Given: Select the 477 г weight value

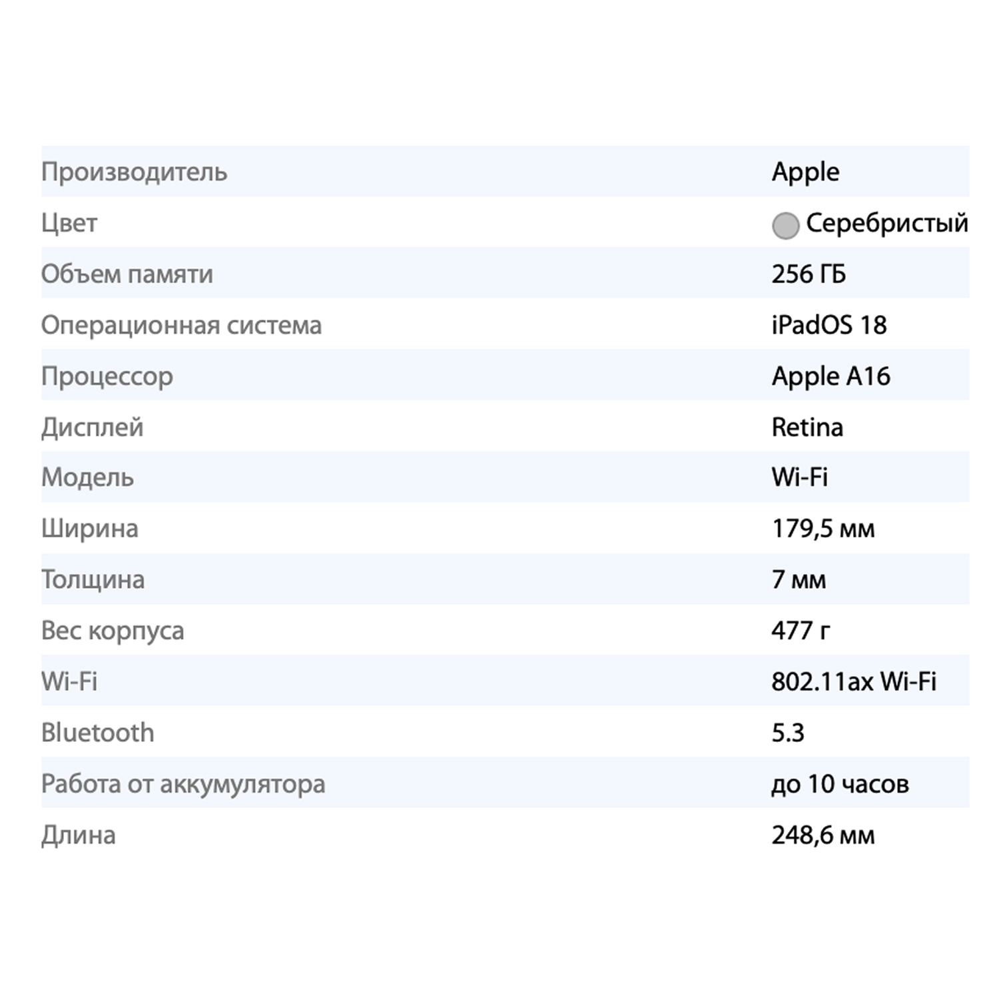Looking at the screenshot, I should [801, 630].
